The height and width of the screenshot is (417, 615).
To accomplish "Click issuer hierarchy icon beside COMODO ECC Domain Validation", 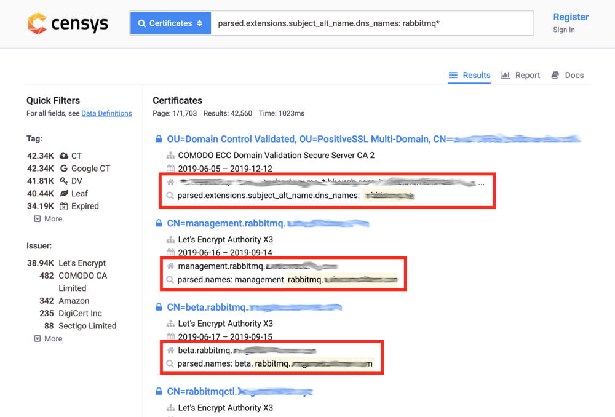I will [170, 156].
